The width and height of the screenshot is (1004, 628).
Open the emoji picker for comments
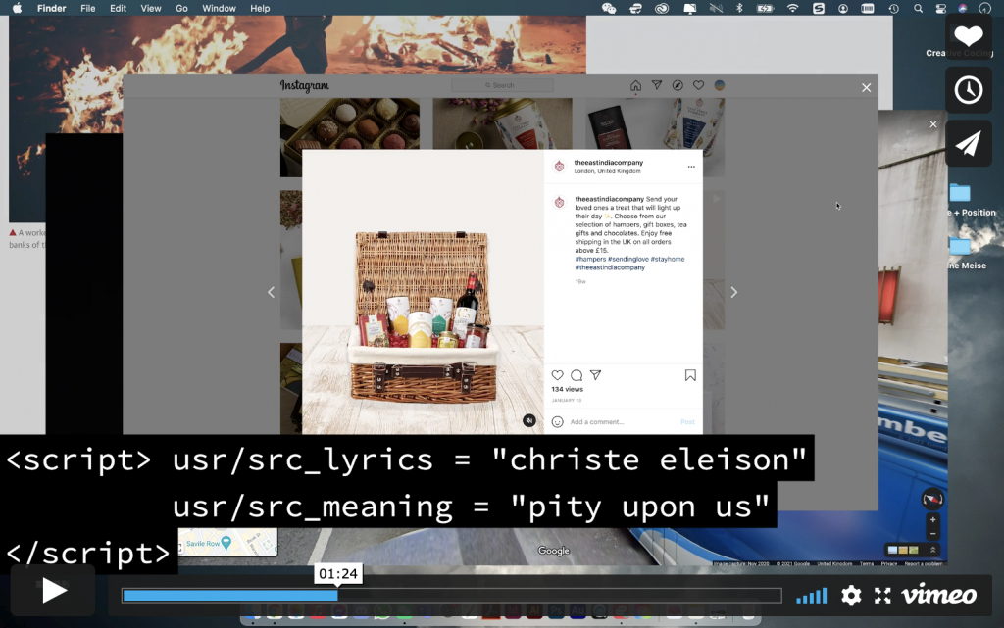[558, 422]
